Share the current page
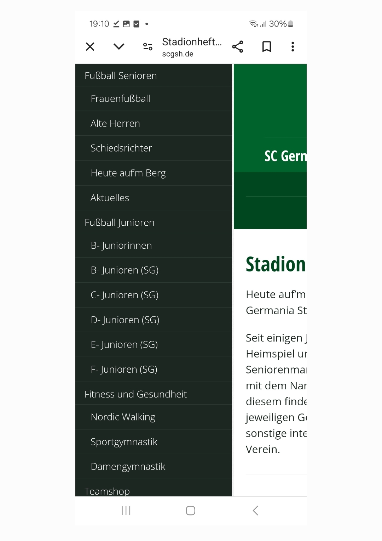 point(238,47)
